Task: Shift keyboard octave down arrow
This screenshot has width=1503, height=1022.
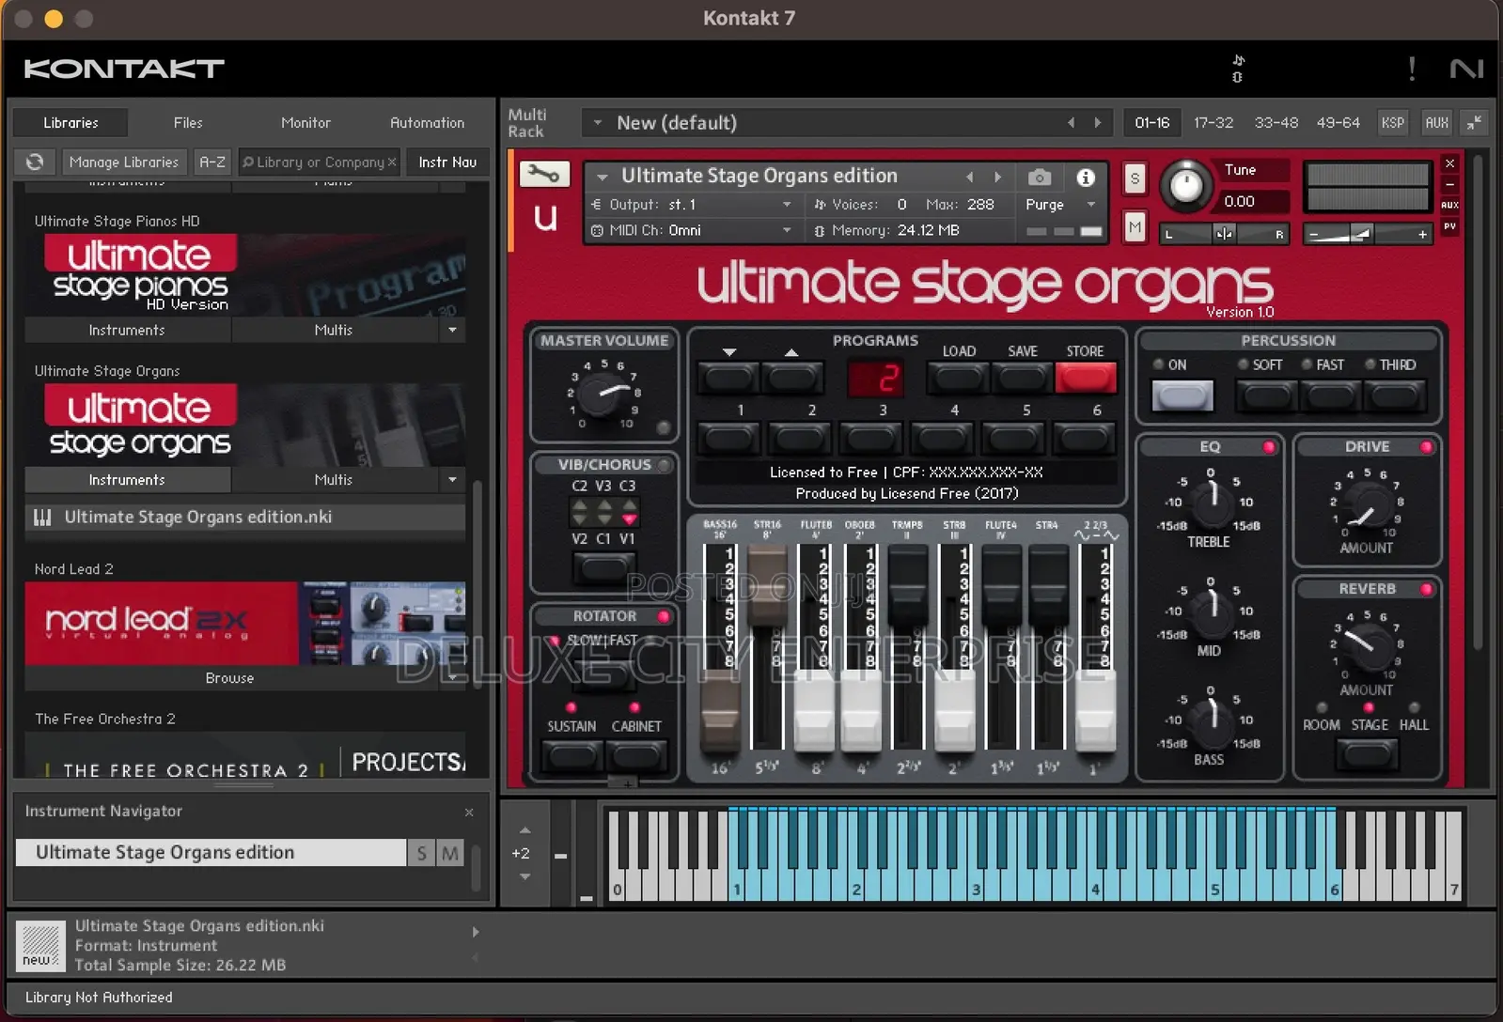Action: tap(525, 876)
